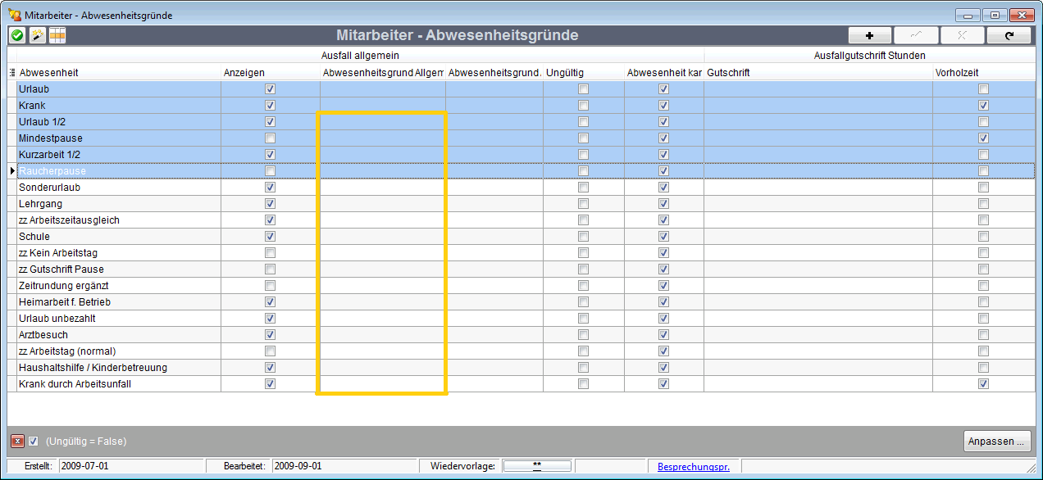
Task: Check Vorholzeit for the Sonderurlaub row
Action: click(983, 187)
